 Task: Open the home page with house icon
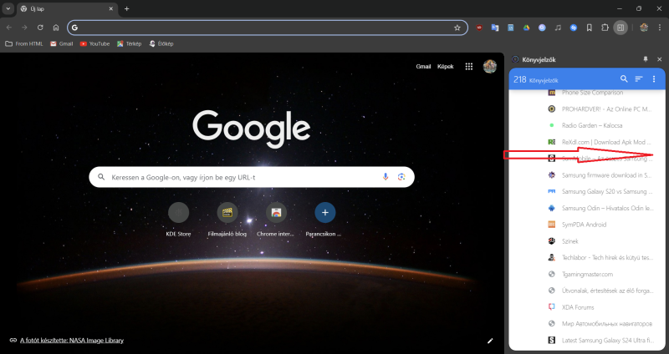56,28
